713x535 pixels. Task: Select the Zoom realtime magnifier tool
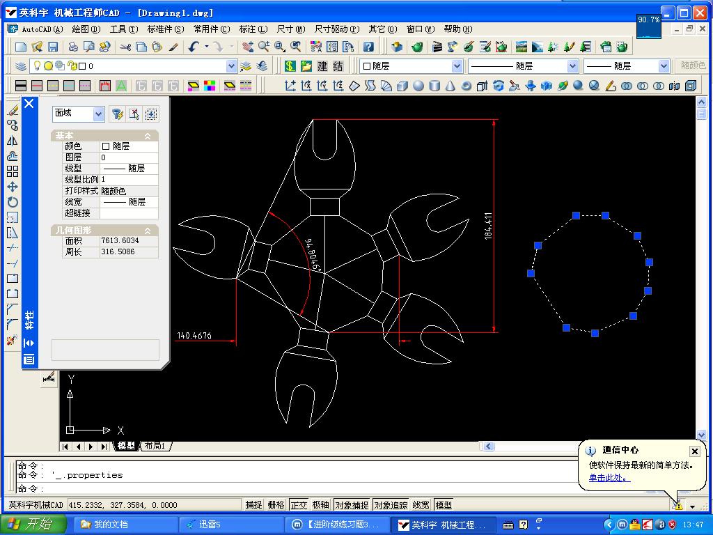[264, 47]
